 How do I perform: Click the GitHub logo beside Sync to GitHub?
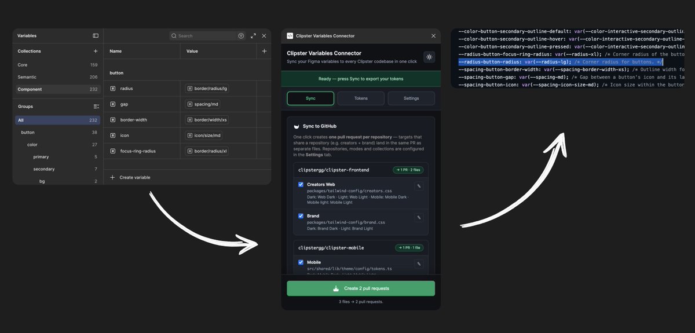297,126
